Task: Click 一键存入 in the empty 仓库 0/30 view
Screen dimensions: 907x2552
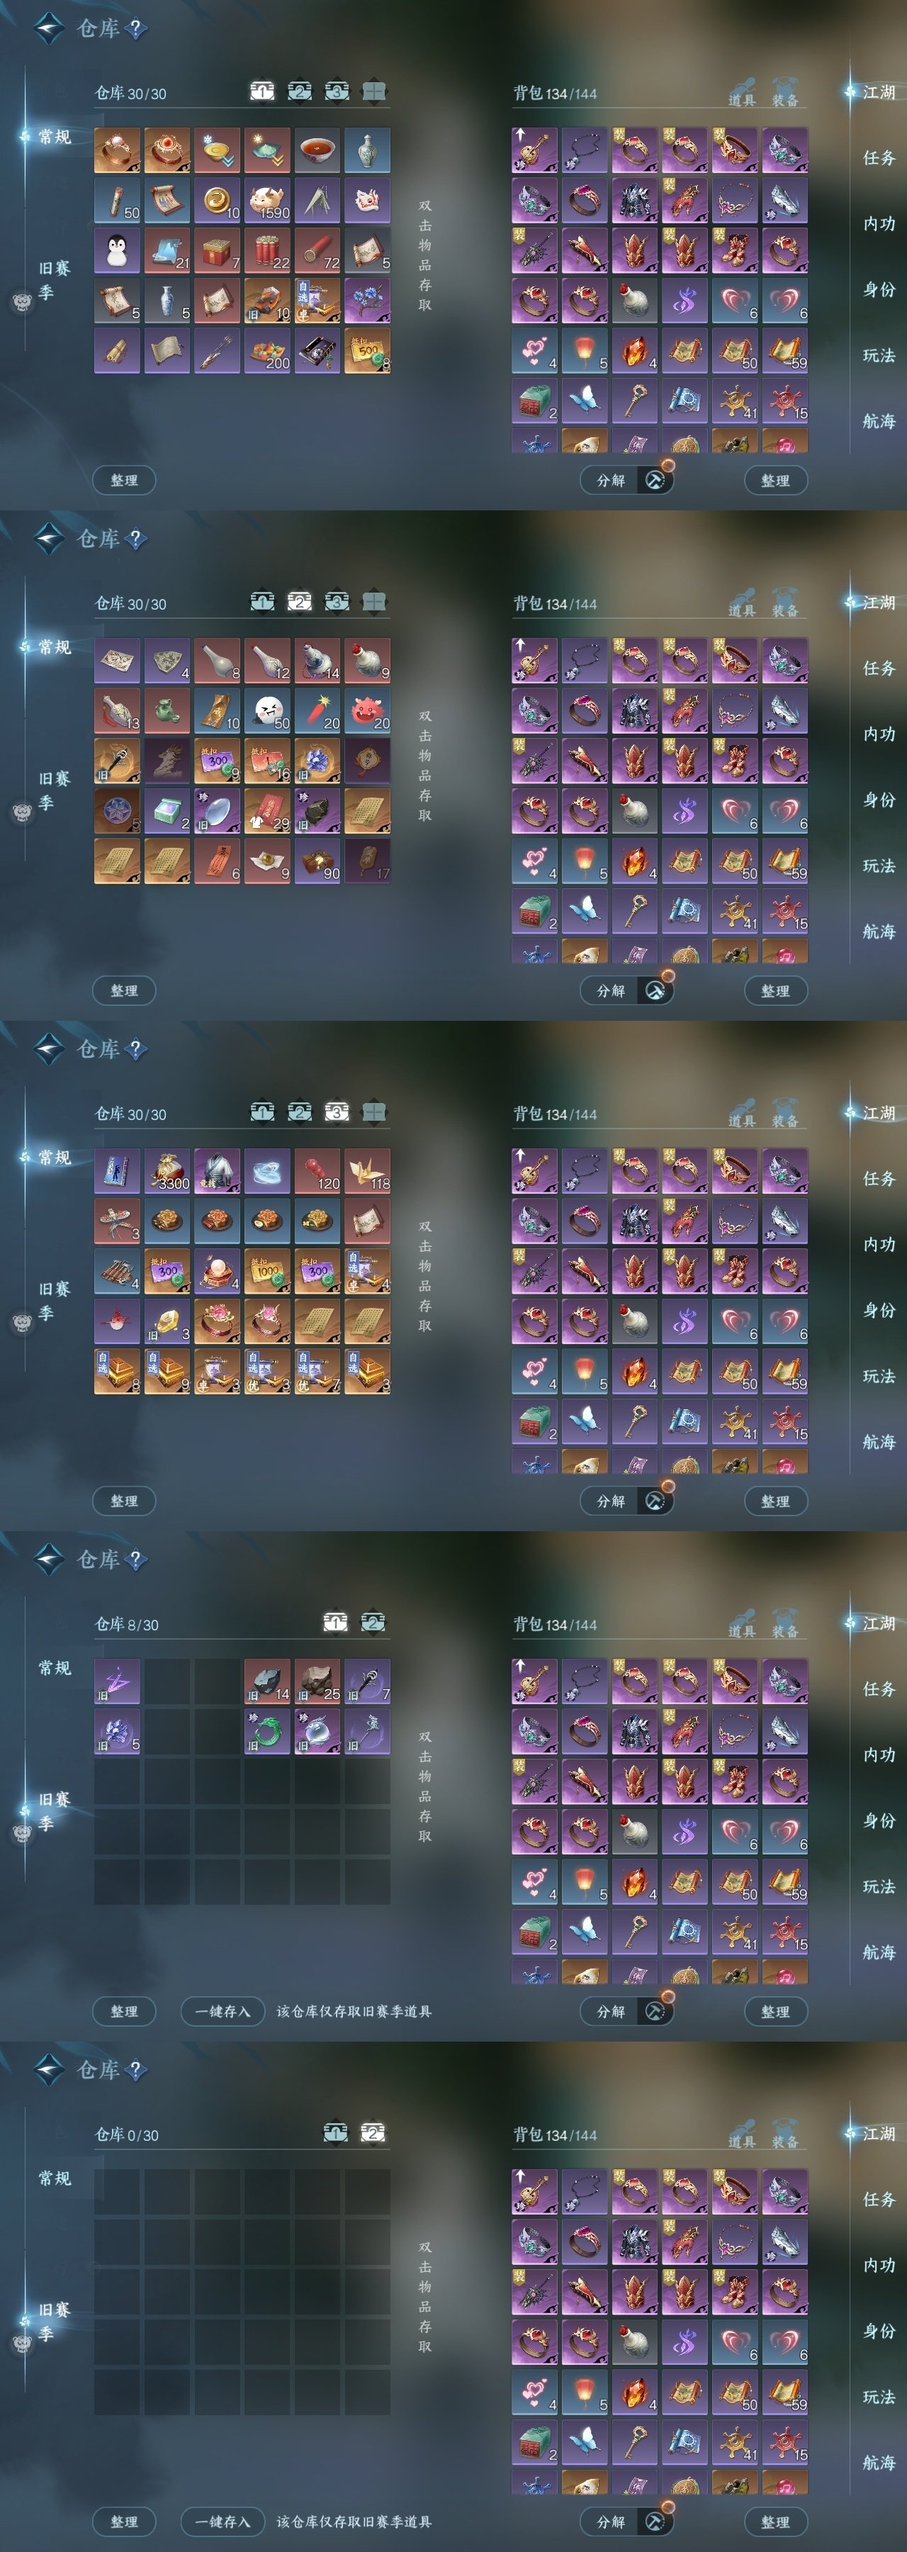Action: pos(222,2522)
